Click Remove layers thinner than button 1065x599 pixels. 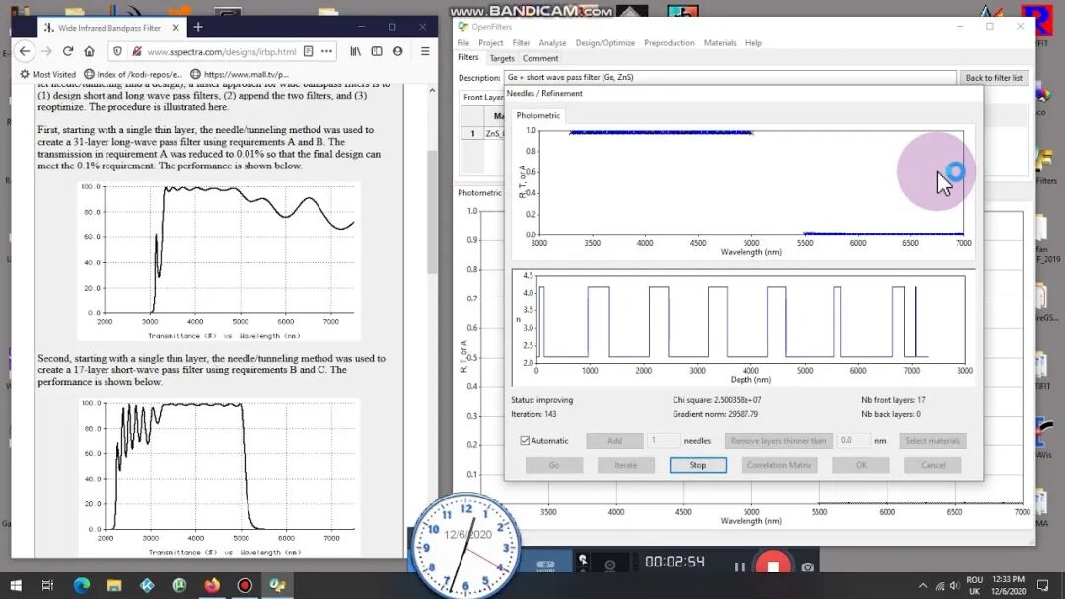[x=778, y=441]
